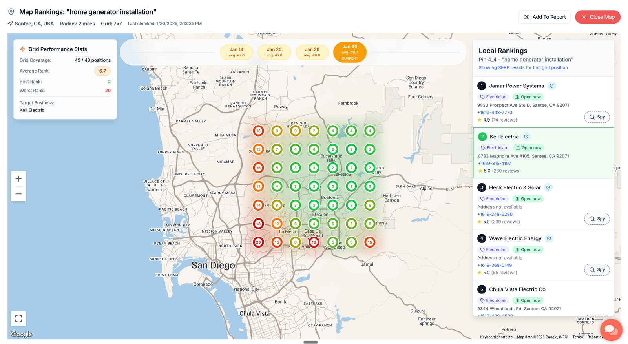Spy on Jamar Power Systems
Screen dimensions: 628x344
[597, 117]
